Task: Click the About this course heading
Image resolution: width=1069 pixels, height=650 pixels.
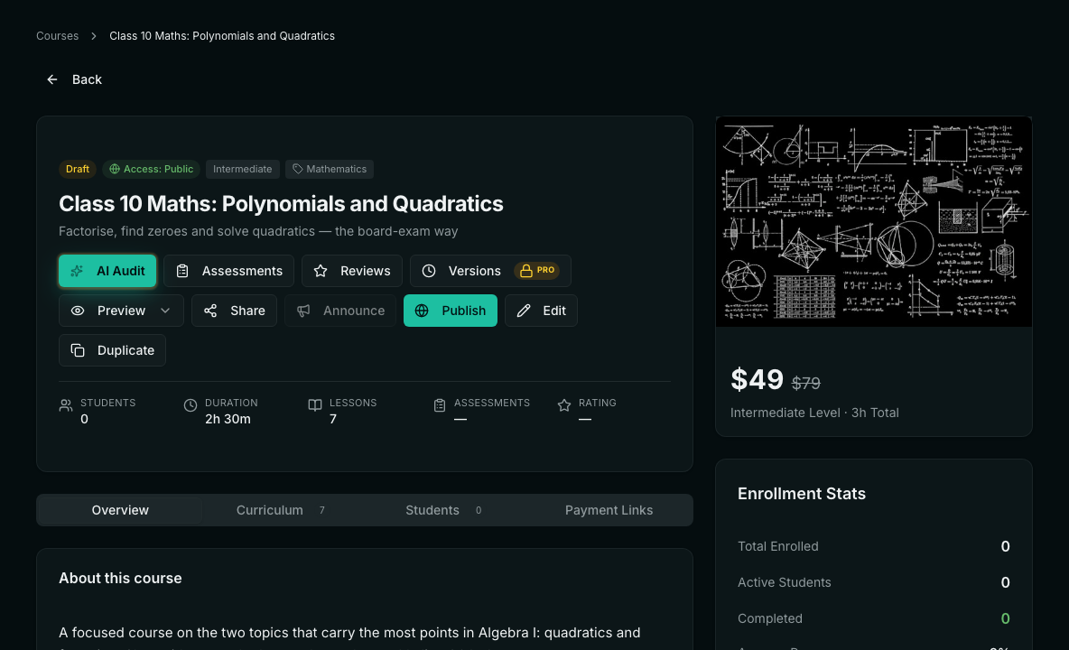Action: [120, 579]
